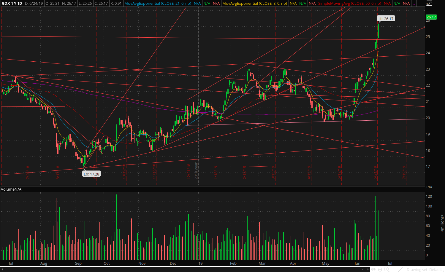Click scroll-left arrow beside the crosshair tools
The width and height of the screenshot is (445, 273).
363,269
